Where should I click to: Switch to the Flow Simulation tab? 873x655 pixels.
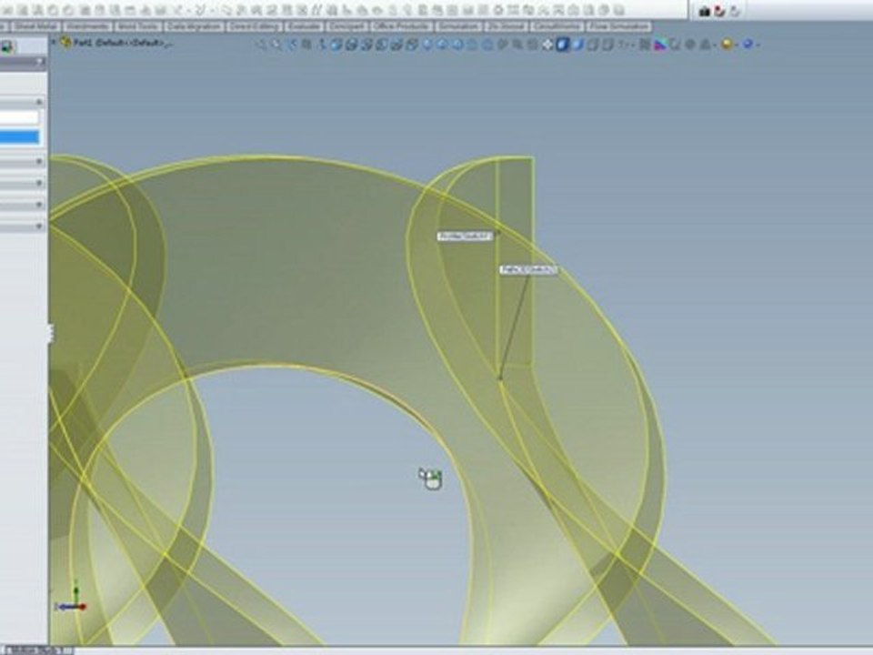pyautogui.click(x=619, y=26)
